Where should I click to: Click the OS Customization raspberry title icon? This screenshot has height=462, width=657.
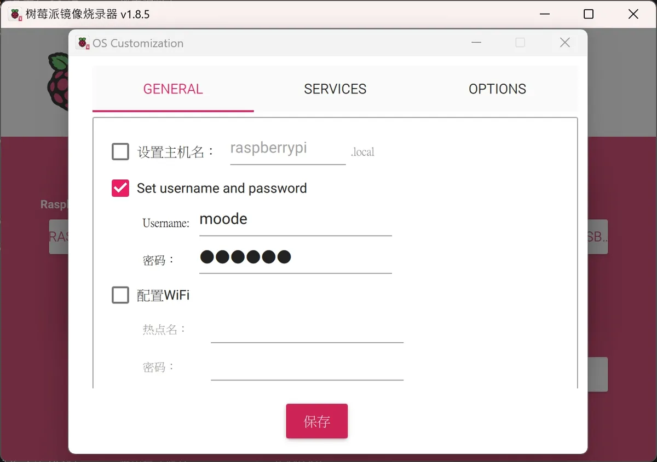(83, 43)
